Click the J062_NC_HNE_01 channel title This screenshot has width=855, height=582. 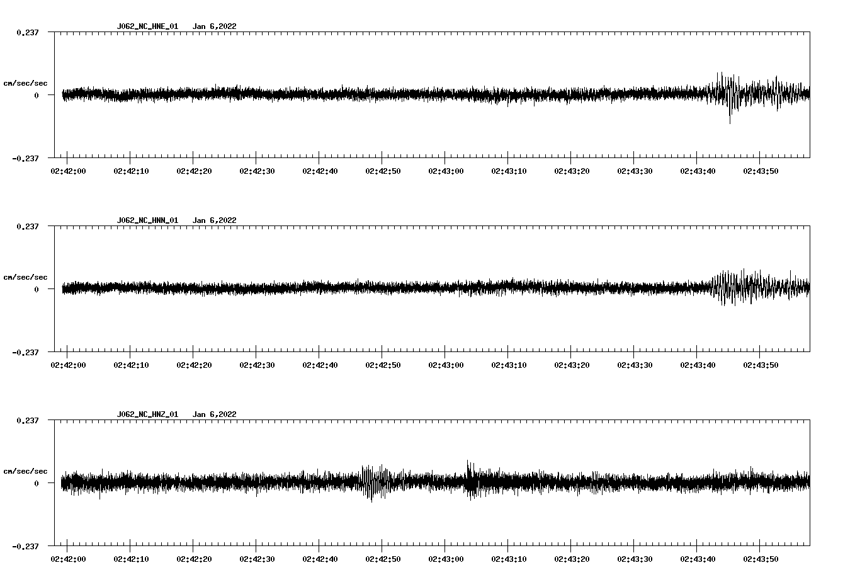147,26
